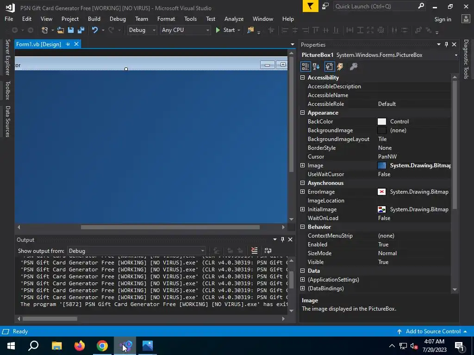Open the Server Explorer side tab
Screen dimensions: 474x355
point(8,57)
